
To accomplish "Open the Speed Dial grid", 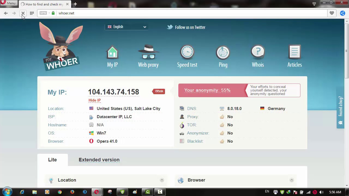I will tap(32, 13).
